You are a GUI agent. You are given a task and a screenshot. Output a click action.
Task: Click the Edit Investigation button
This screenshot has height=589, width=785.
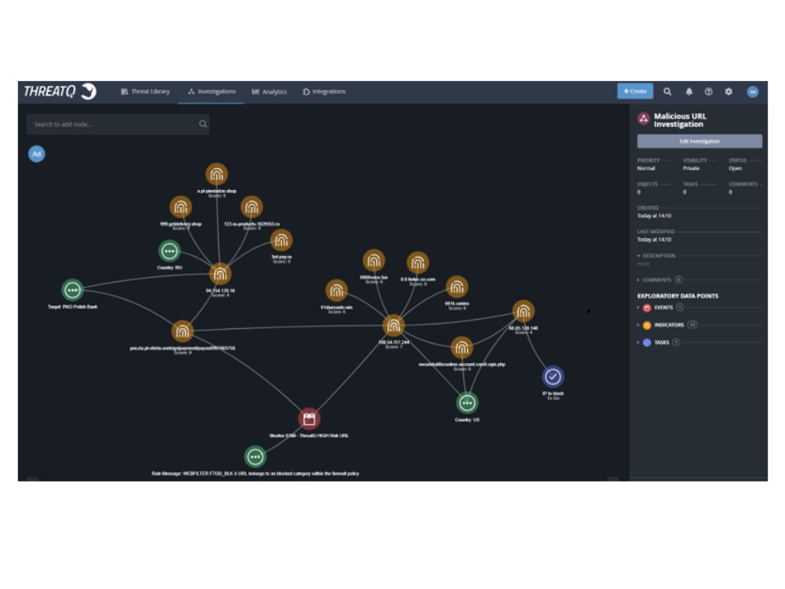click(699, 141)
